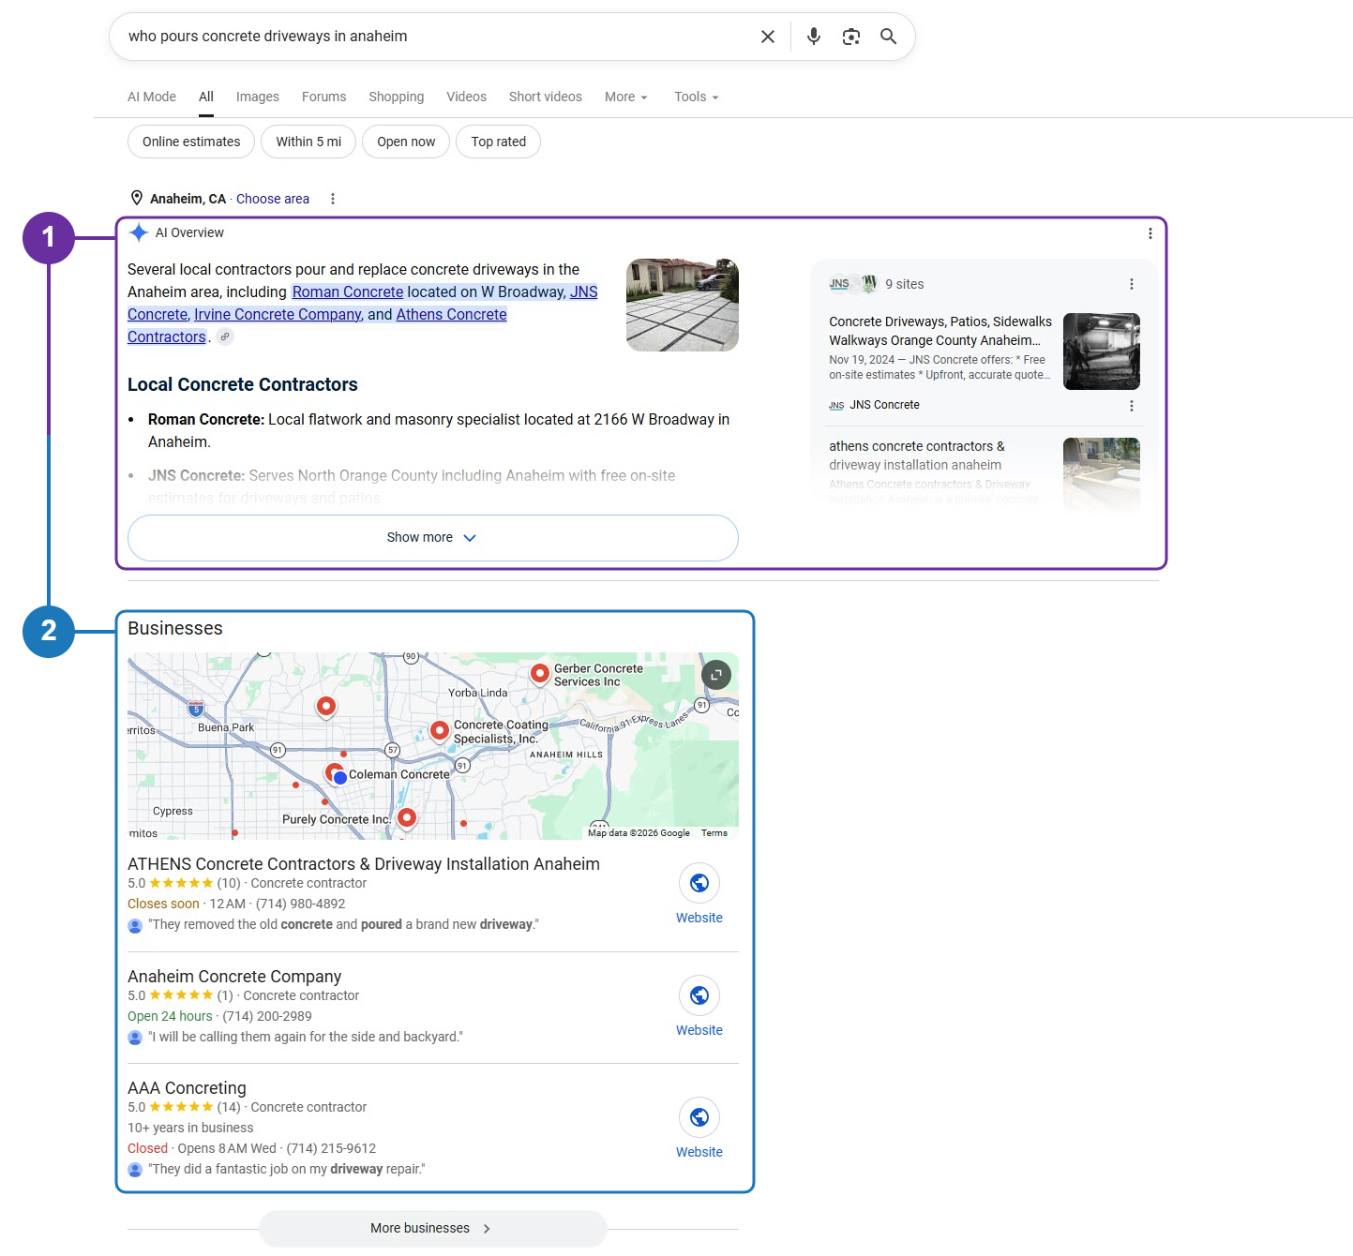Open AI Overview three-dot menu
The width and height of the screenshot is (1353, 1256).
[1150, 233]
